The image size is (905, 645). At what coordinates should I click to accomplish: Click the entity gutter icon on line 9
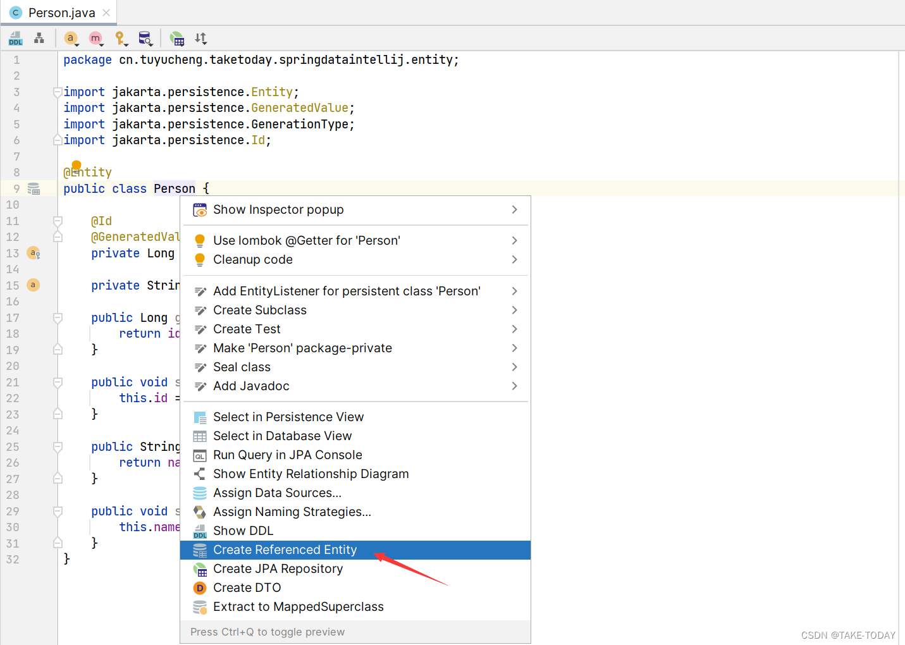click(34, 188)
